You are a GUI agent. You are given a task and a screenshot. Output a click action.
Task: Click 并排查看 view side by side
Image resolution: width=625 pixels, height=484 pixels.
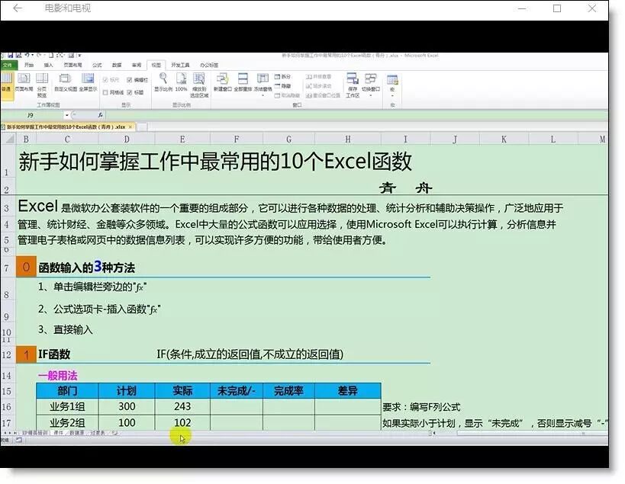click(318, 76)
